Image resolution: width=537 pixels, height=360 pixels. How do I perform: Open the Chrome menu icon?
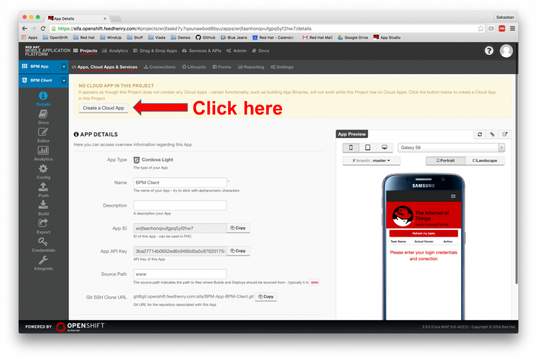pyautogui.click(x=512, y=28)
